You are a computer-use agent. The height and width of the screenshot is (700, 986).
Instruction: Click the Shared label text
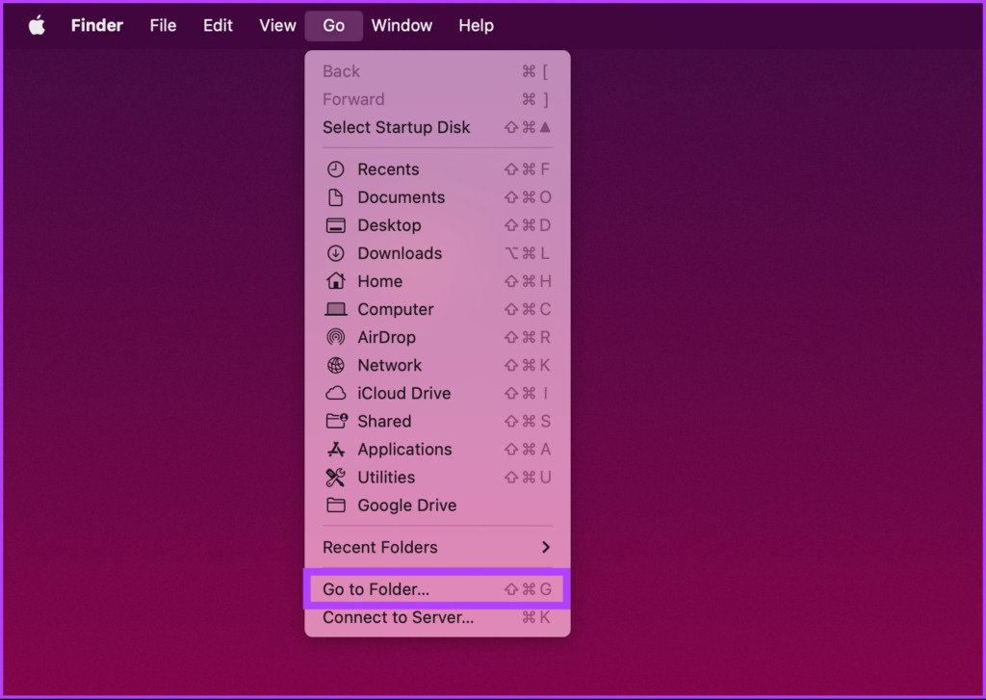384,422
